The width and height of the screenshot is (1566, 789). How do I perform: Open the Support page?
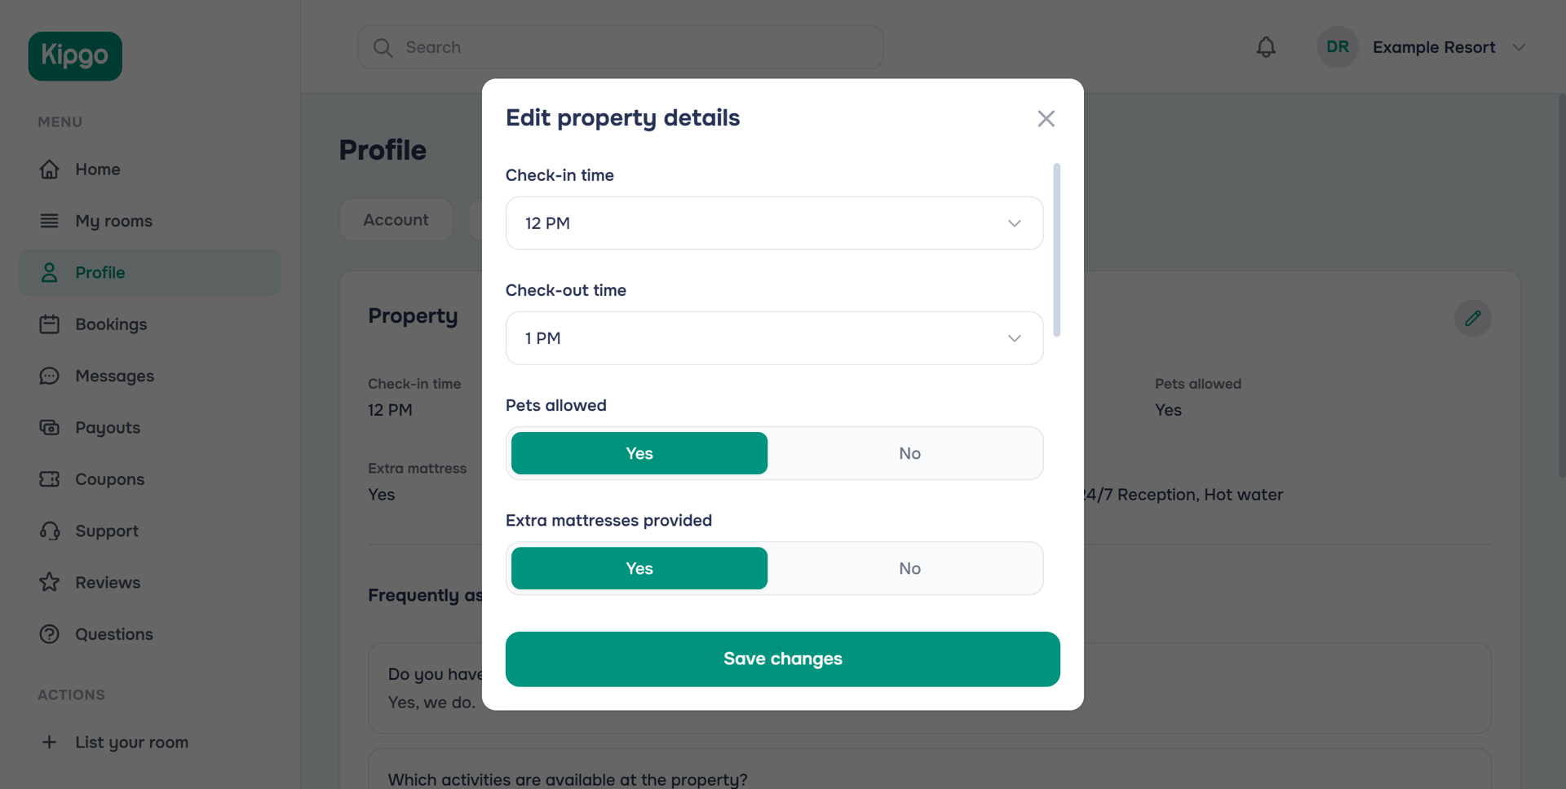click(106, 531)
